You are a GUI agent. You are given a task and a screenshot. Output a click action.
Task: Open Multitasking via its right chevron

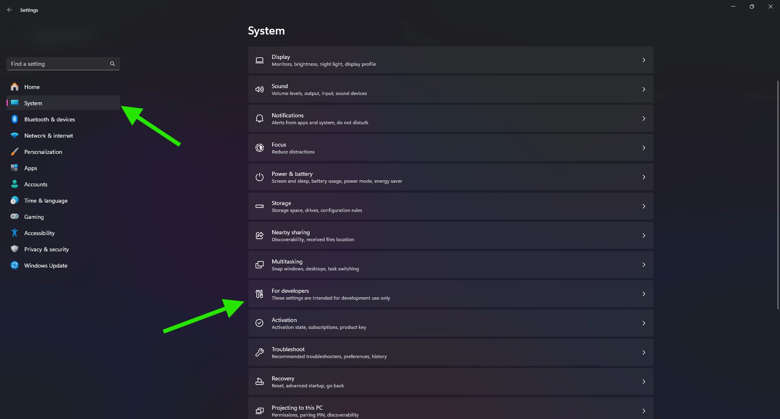coord(644,265)
